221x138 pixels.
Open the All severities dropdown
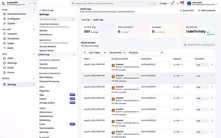click(117, 52)
